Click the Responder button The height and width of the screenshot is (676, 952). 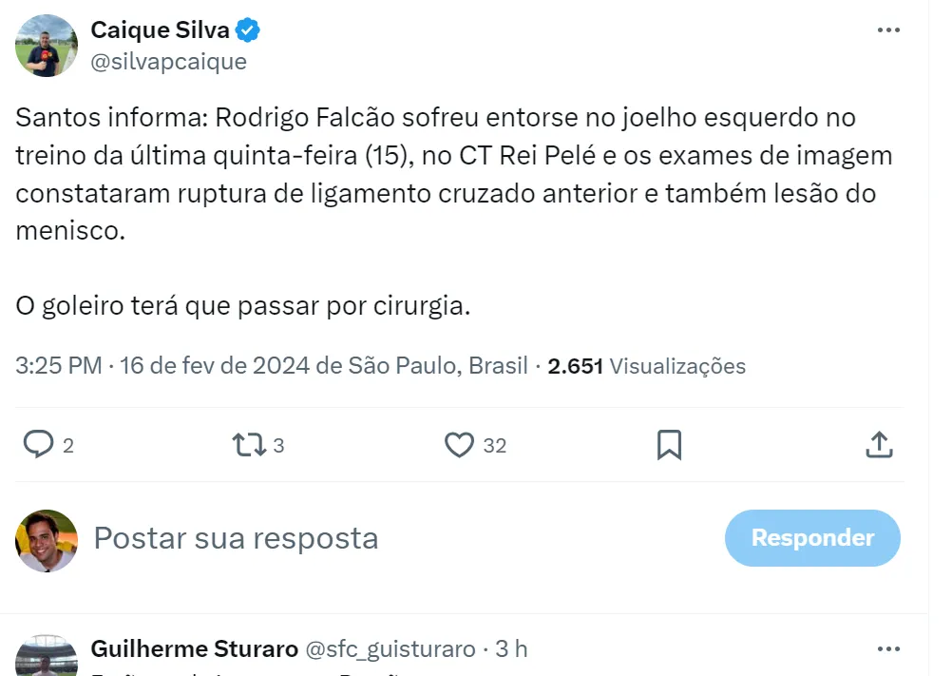tap(812, 538)
